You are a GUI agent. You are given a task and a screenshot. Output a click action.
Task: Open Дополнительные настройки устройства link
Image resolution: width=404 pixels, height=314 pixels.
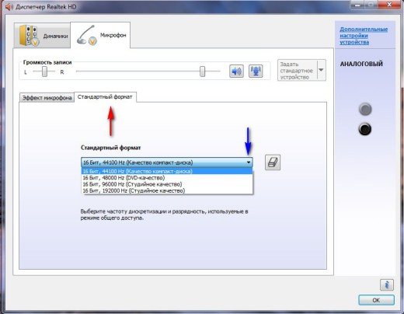(x=364, y=36)
